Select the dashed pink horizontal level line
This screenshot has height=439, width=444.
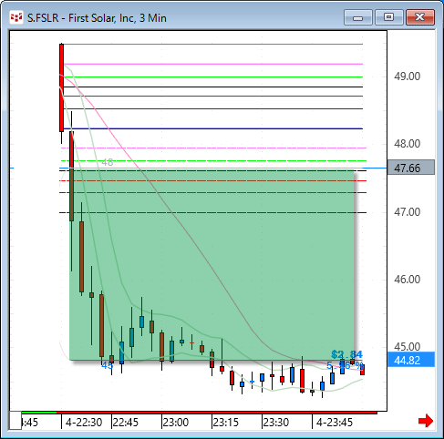(212, 148)
